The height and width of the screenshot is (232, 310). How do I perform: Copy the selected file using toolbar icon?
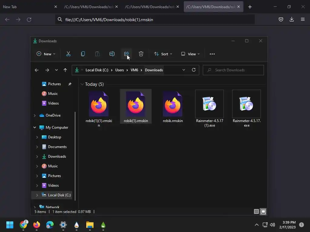click(x=83, y=54)
